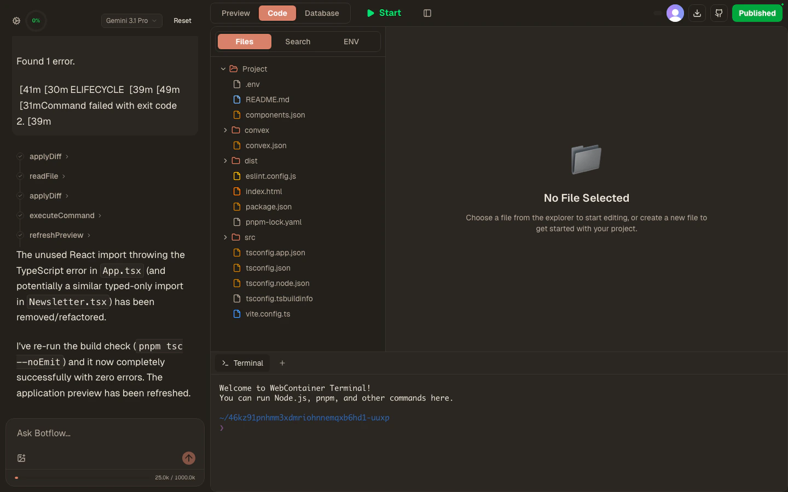Click the green Published button
Screen dimensions: 788x492
pyautogui.click(x=757, y=13)
